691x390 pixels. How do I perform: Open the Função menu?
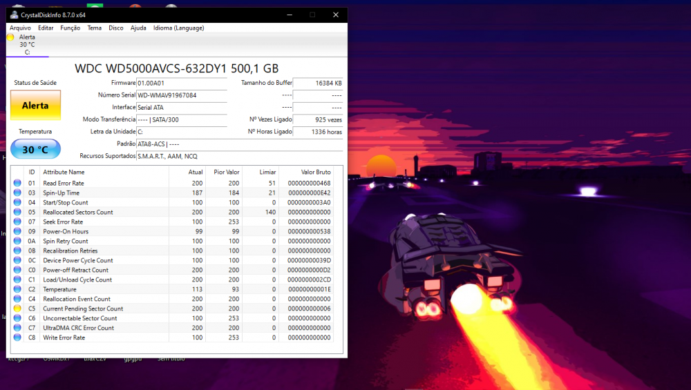tap(70, 28)
